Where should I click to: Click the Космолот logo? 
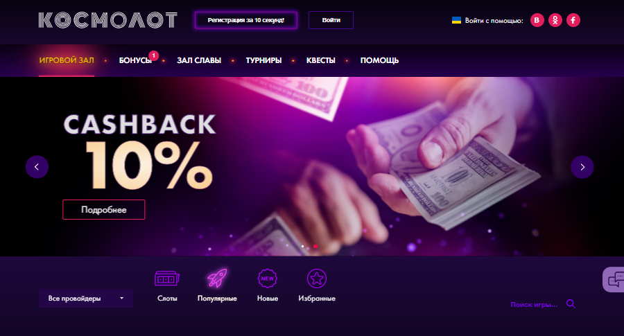(x=107, y=20)
